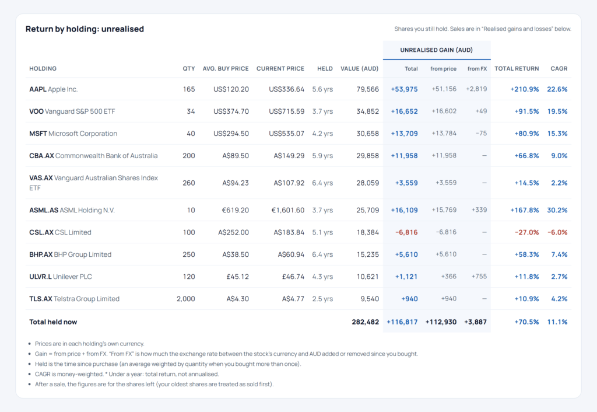Viewport: 597px width, 412px height.
Task: Click the AVG. BUY PRICE column header
Action: (x=226, y=69)
